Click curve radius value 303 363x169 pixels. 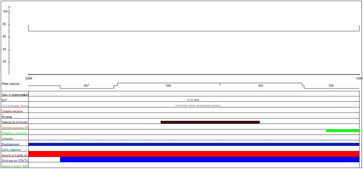[x=260, y=86]
